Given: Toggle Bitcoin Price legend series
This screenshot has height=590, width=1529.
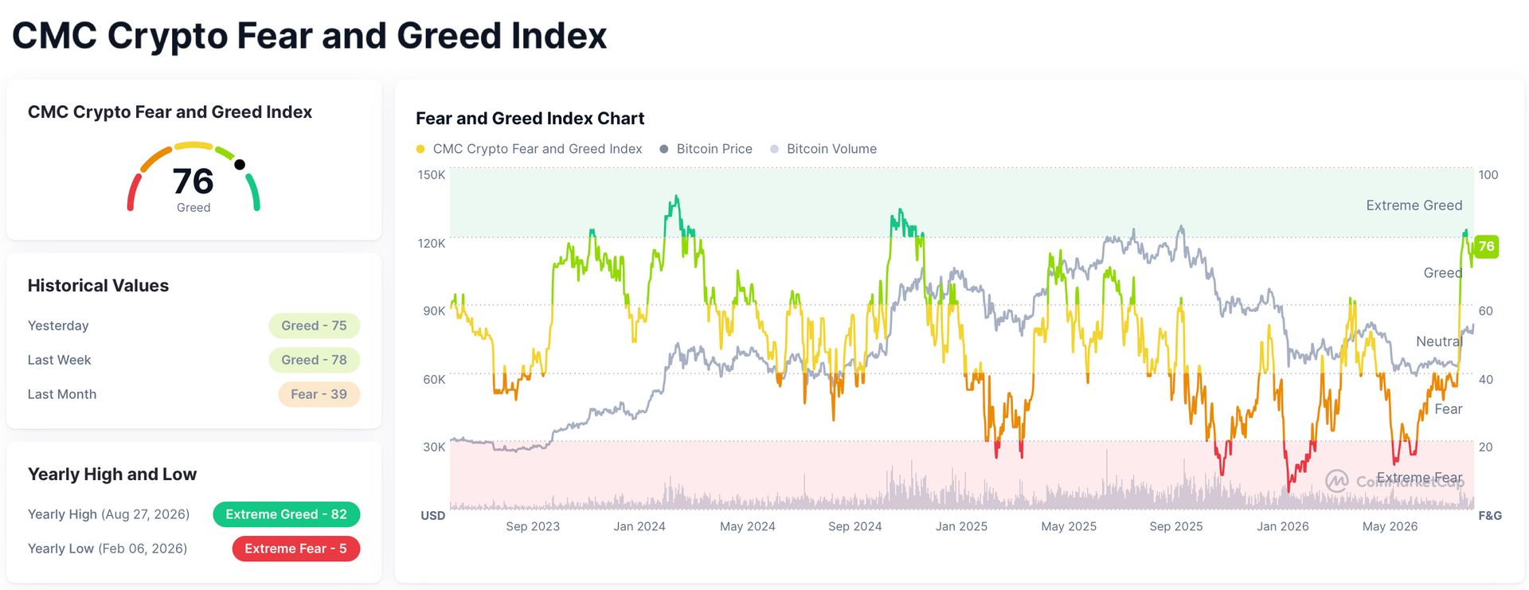Looking at the screenshot, I should [x=706, y=149].
